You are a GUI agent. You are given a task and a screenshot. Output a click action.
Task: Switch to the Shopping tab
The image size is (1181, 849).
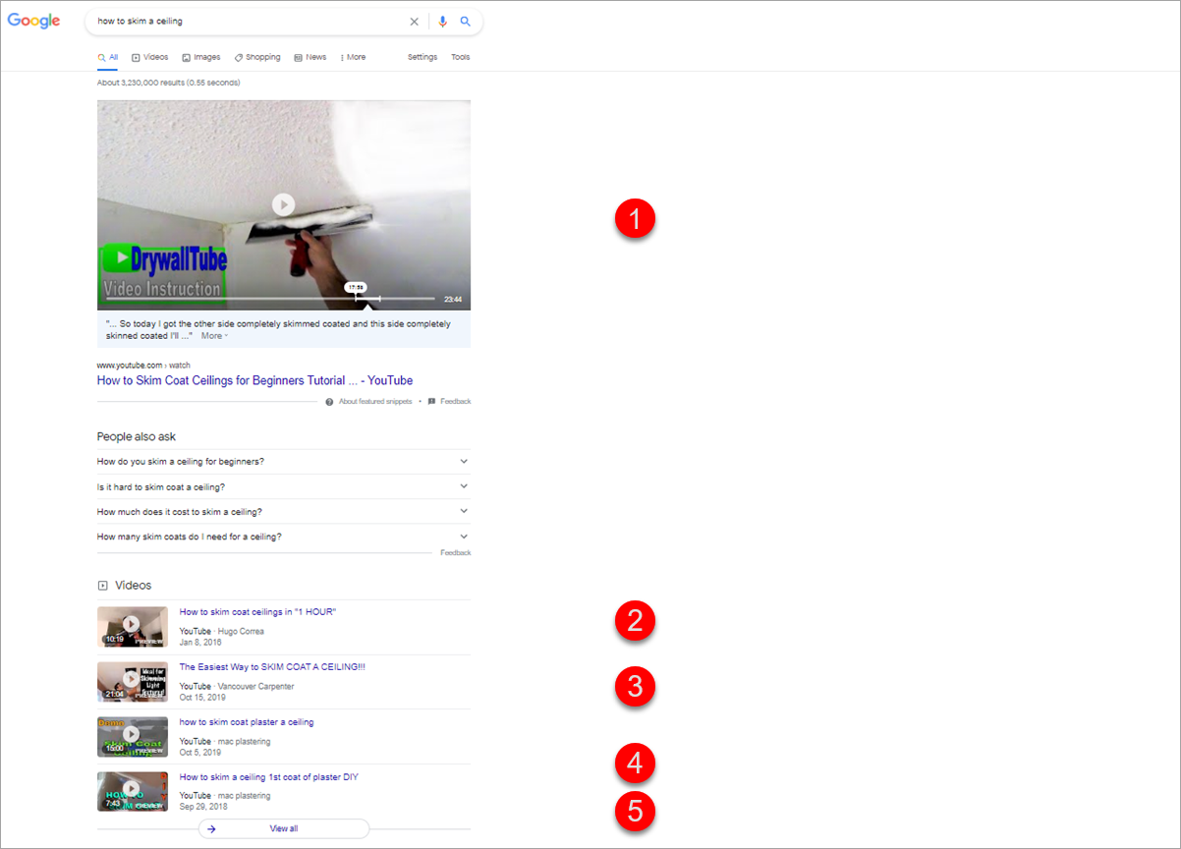tap(257, 57)
